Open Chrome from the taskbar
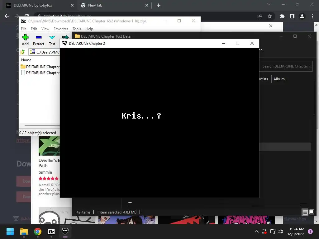The width and height of the screenshot is (319, 239). (38, 232)
